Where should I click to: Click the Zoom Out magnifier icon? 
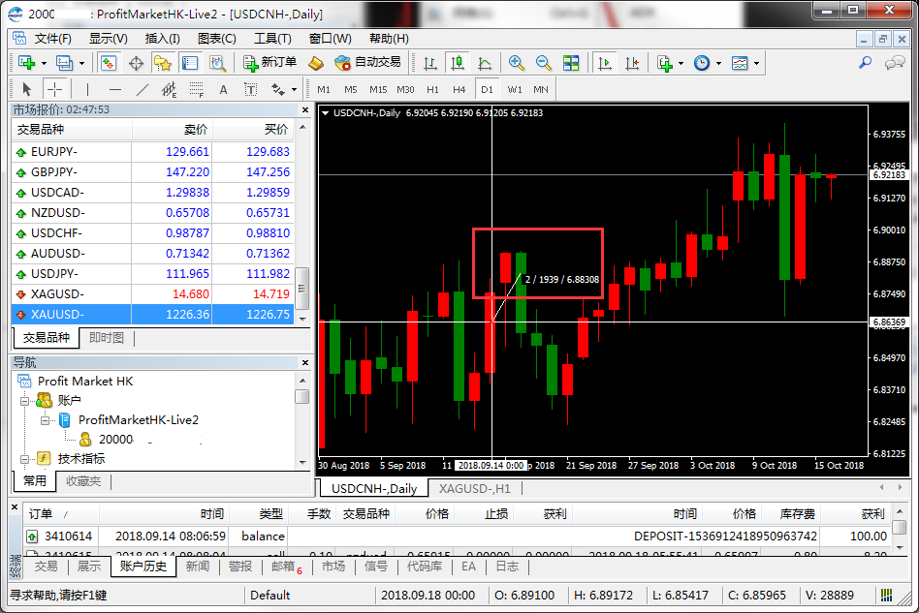[x=544, y=63]
